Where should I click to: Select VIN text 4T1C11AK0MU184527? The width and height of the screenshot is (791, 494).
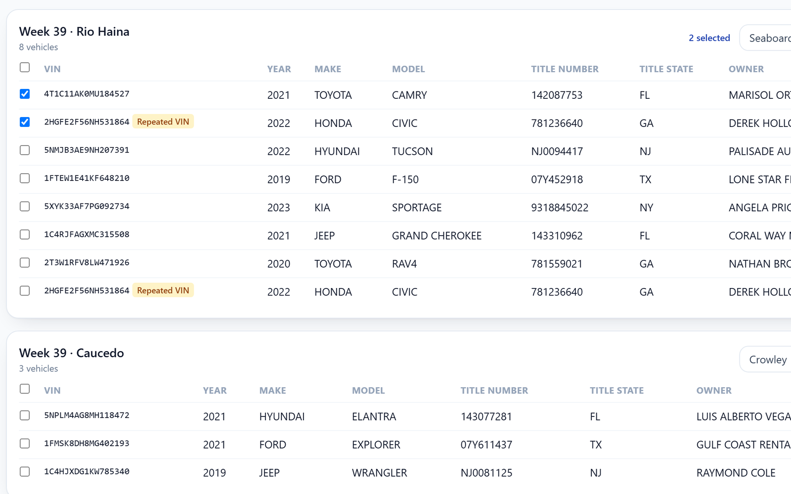pos(87,94)
